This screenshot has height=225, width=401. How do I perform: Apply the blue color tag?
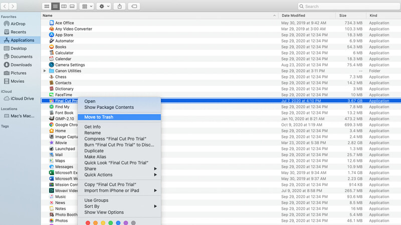pyautogui.click(x=118, y=223)
